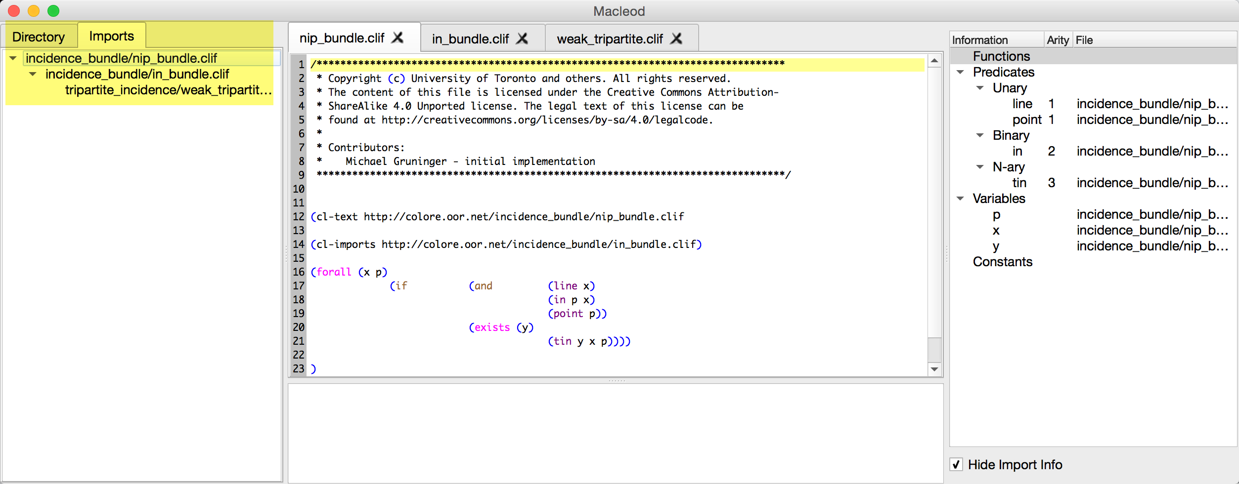
Task: Click the '(exists (y)' text on line 20
Action: (501, 327)
